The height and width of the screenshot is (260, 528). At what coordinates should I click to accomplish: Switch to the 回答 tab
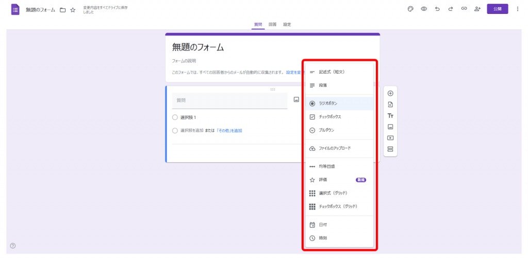coord(272,24)
